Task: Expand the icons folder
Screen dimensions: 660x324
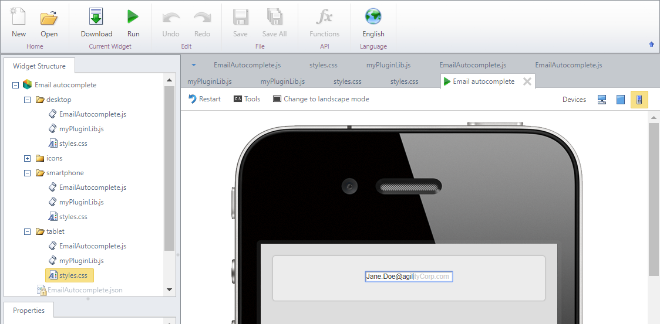Action: point(28,158)
